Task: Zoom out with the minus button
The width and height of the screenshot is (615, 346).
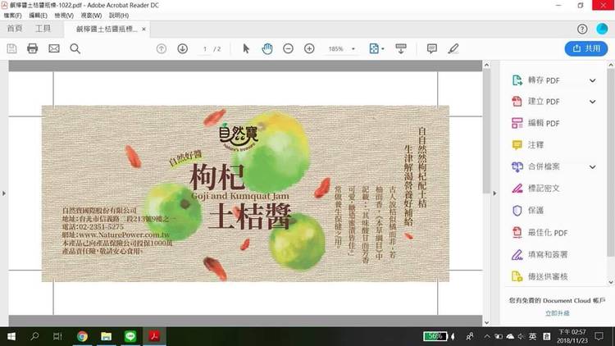Action: [289, 49]
